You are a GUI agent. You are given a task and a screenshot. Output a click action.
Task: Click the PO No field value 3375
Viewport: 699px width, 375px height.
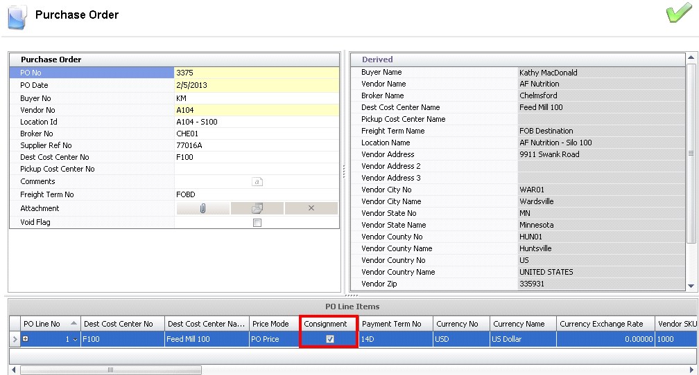pyautogui.click(x=257, y=73)
